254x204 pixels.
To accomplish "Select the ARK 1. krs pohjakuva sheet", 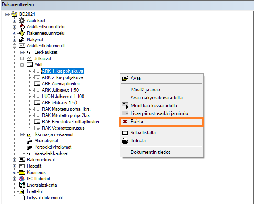I will point(63,71).
